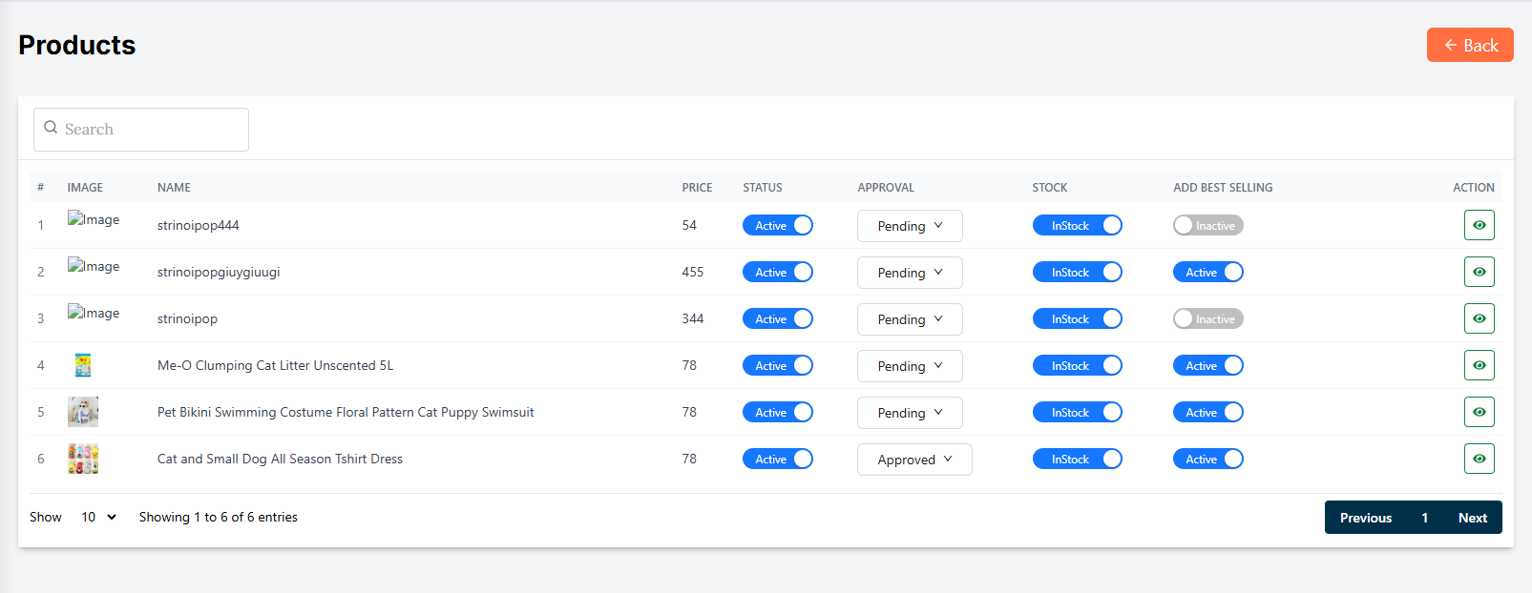Click eye icon for Pet Bikini Swimsuit
The image size is (1532, 593).
coord(1479,412)
